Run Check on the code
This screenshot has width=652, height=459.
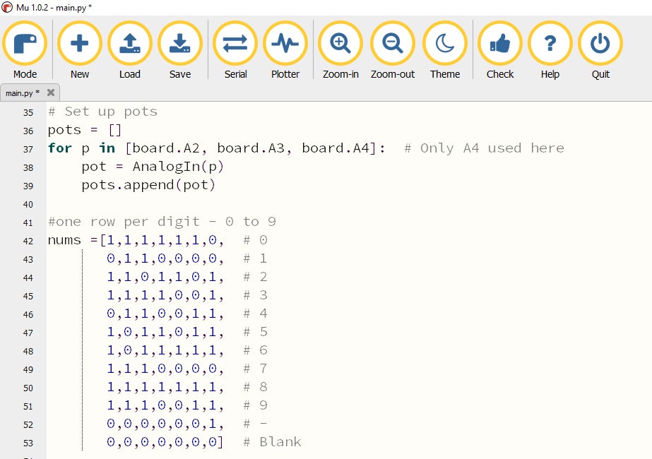point(500,44)
